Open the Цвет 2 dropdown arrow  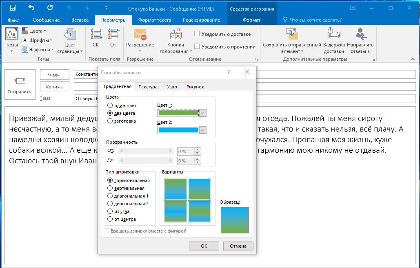coord(203,130)
